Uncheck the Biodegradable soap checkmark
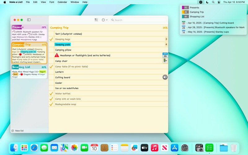 51,104
